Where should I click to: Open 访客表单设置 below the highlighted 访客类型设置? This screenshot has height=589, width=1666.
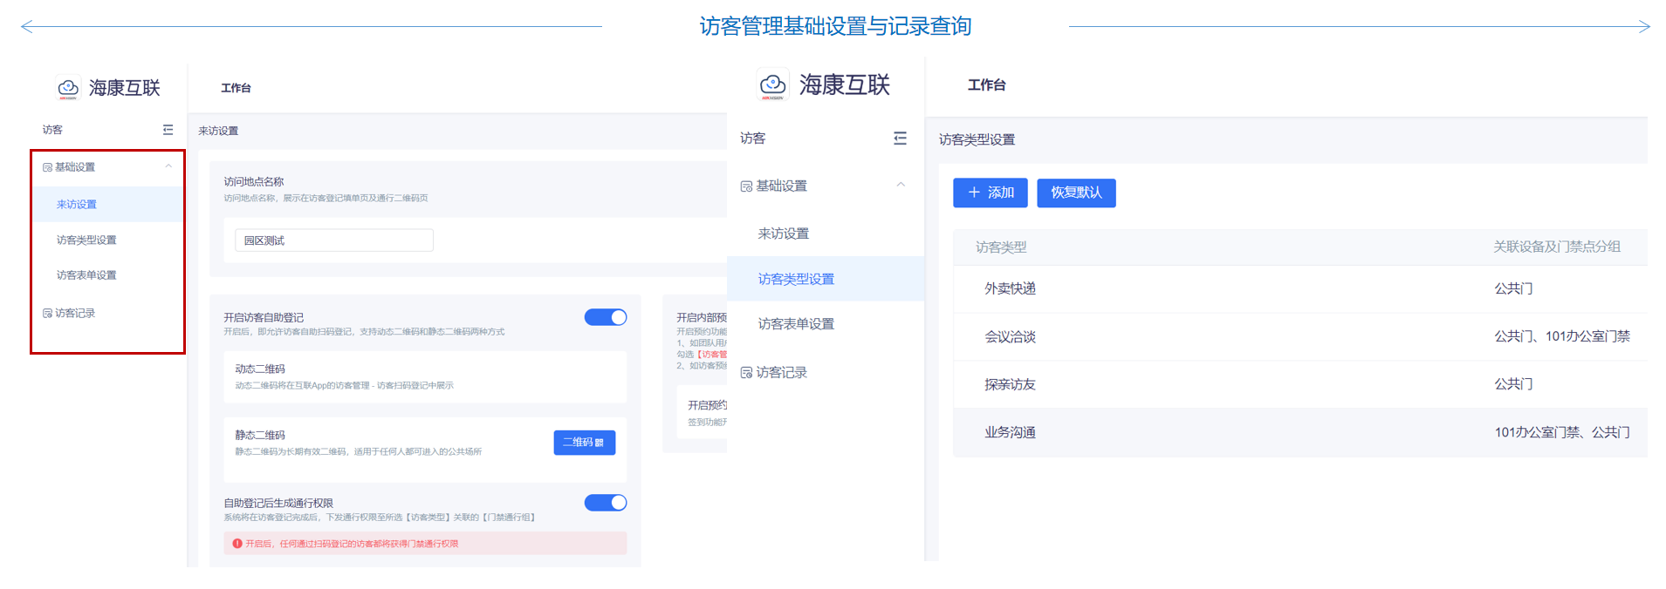[x=796, y=324]
